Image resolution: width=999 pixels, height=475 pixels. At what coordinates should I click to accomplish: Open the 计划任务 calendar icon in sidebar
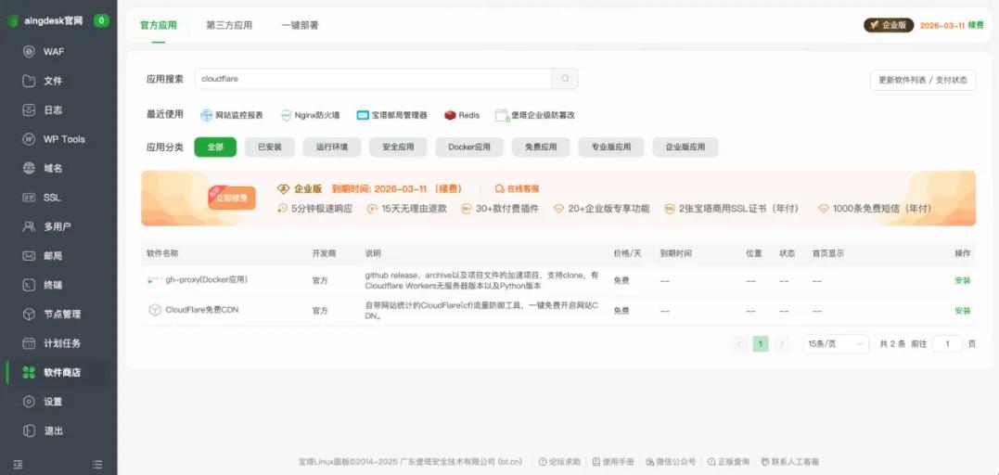(29, 343)
